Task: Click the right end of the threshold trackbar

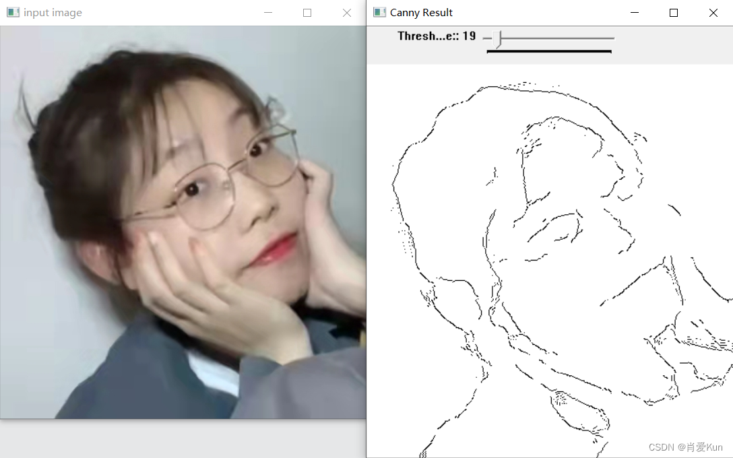Action: [610, 38]
